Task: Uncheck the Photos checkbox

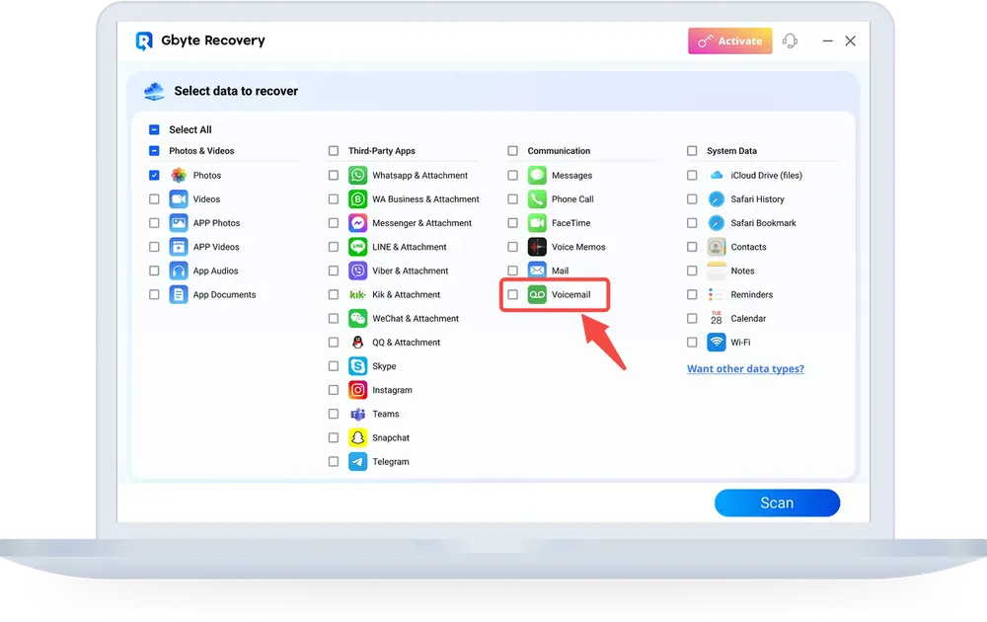Action: (154, 175)
